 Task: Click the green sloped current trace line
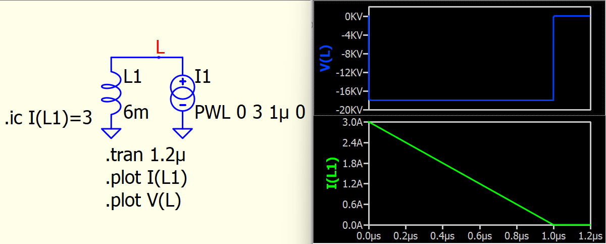(x=461, y=173)
